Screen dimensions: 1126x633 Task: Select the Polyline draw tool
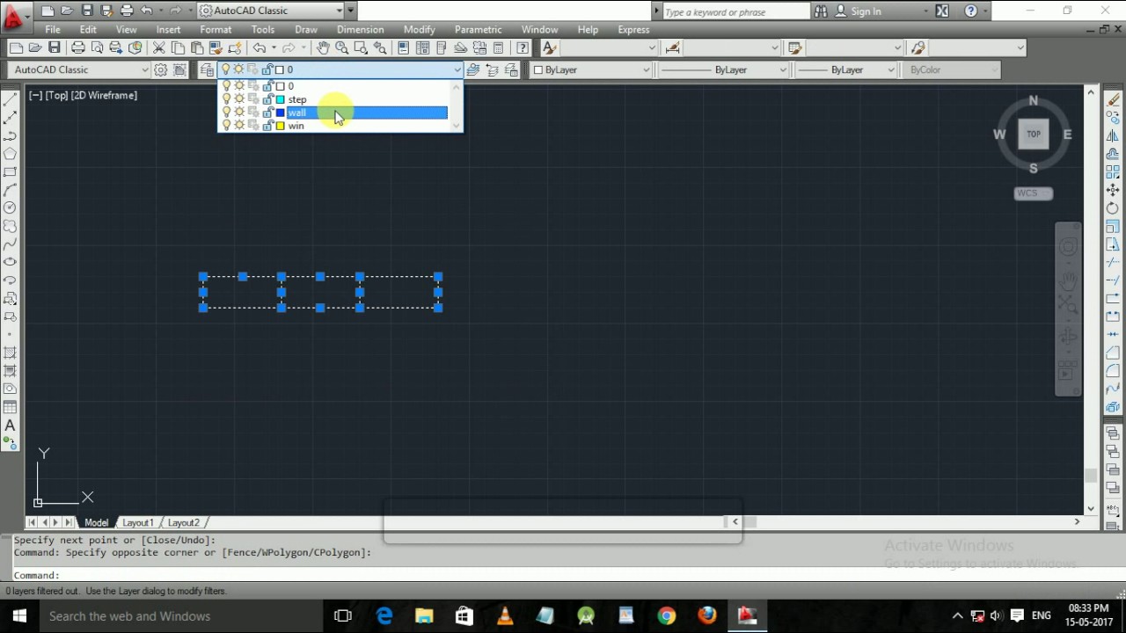[10, 135]
